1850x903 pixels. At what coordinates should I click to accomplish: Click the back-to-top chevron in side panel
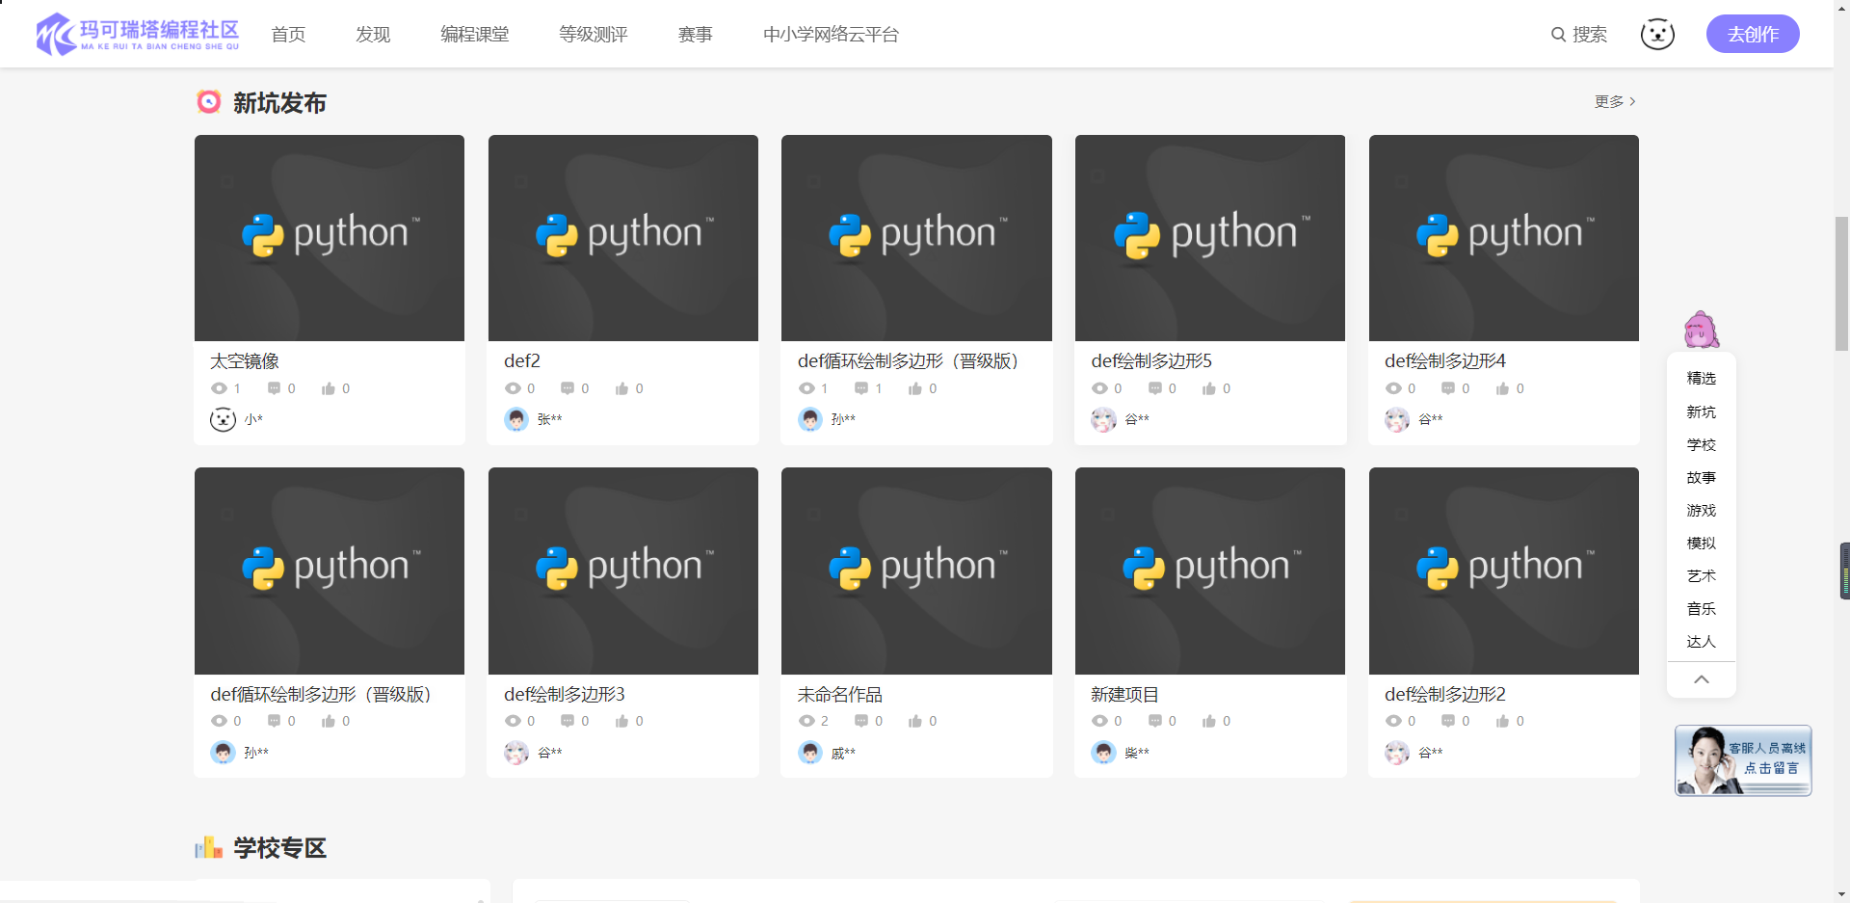click(1702, 679)
